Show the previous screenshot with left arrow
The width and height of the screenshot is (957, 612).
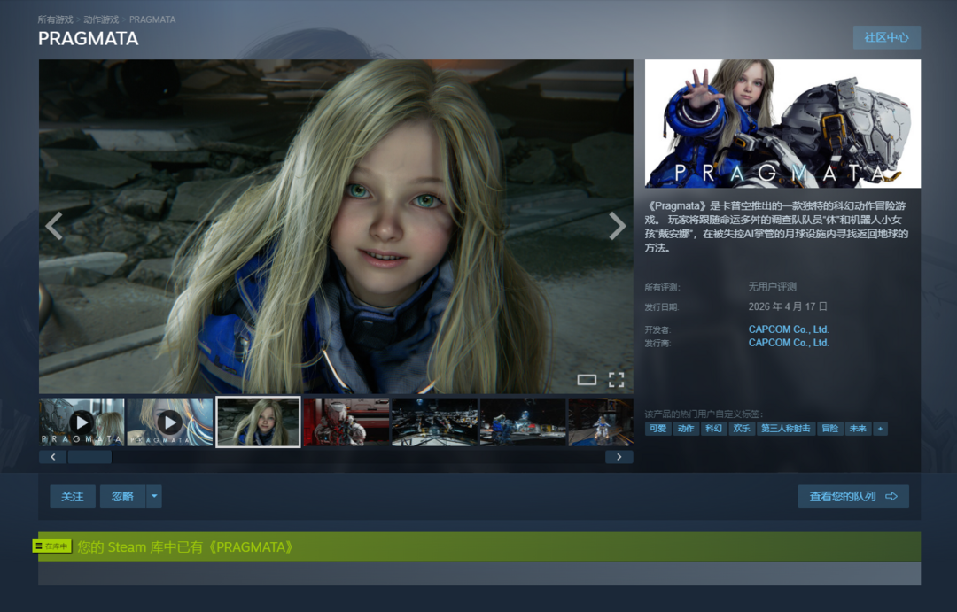(x=54, y=226)
